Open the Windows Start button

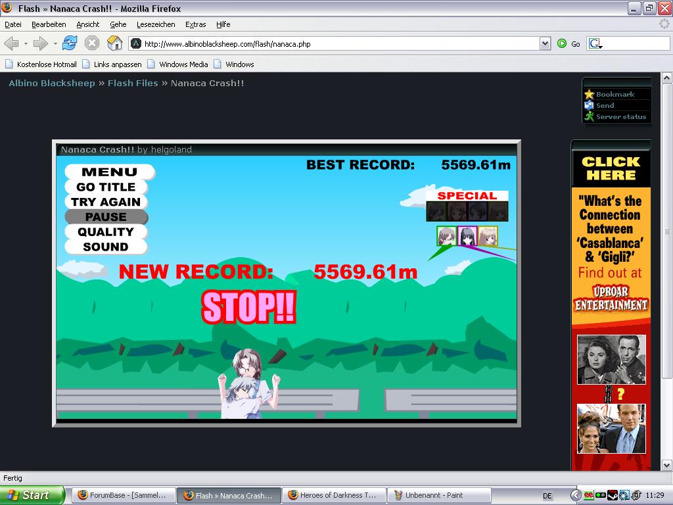pos(32,495)
